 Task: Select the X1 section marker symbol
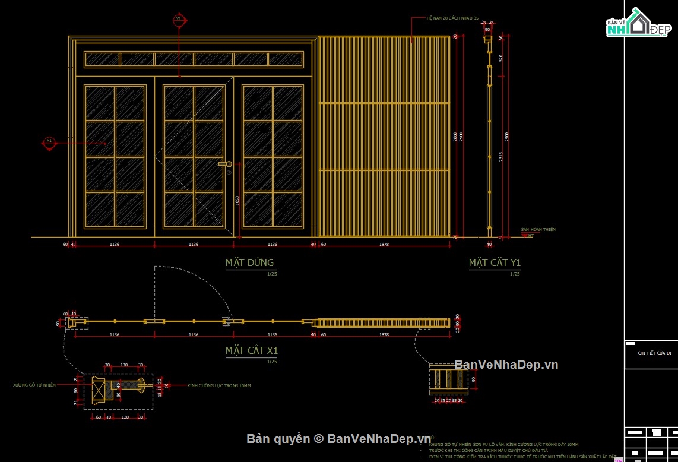pyautogui.click(x=49, y=143)
